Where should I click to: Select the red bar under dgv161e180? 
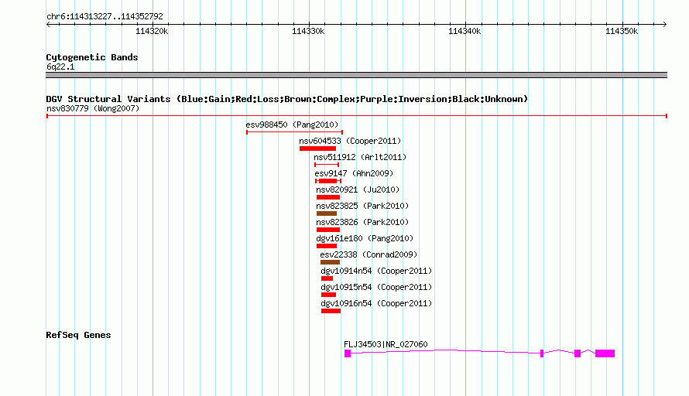[327, 246]
